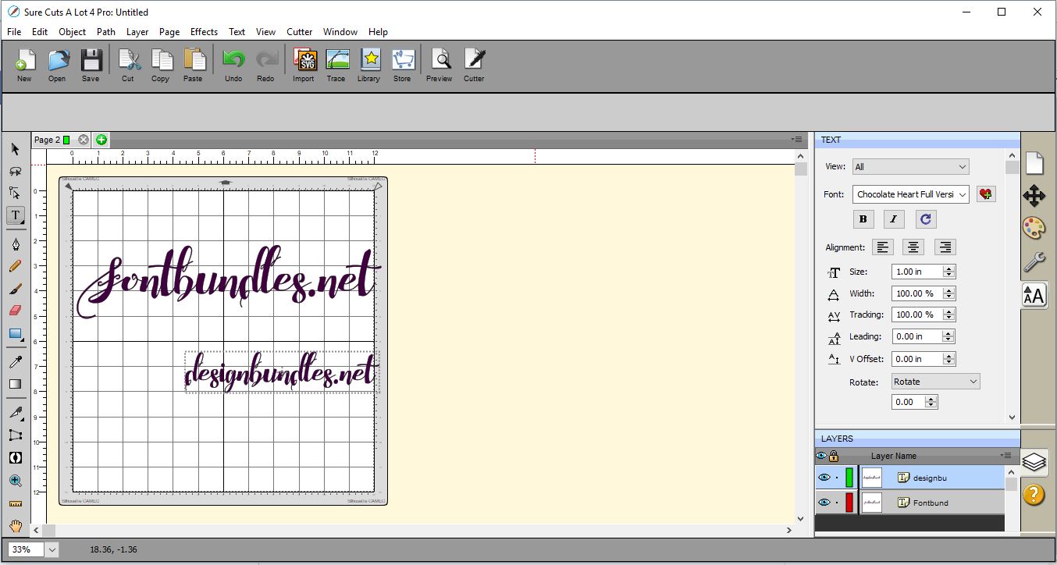Select the Eraser tool

click(x=15, y=311)
